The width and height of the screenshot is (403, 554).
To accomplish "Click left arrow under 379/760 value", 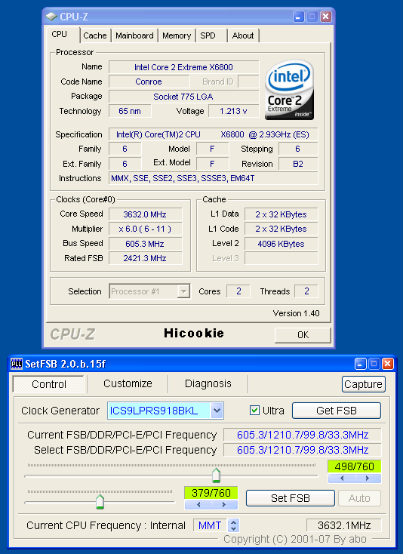I will point(198,505).
